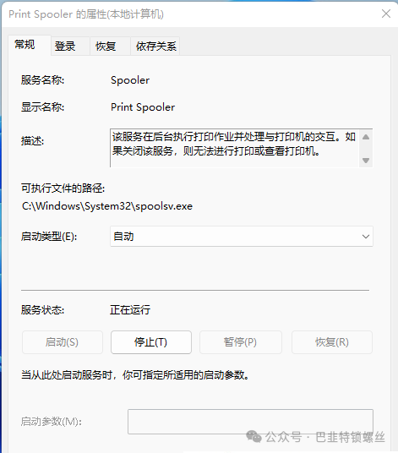Expand the 启动类型 dropdown chevron
Image resolution: width=398 pixels, height=453 pixels.
(366, 237)
